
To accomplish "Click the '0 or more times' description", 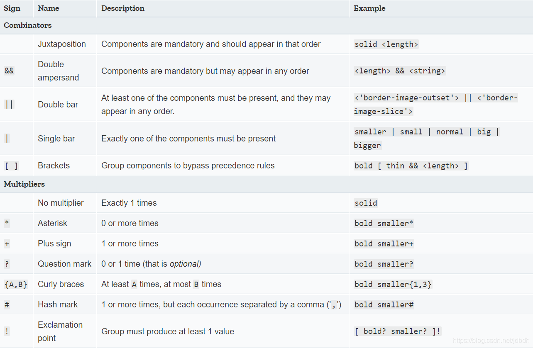I will [130, 223].
